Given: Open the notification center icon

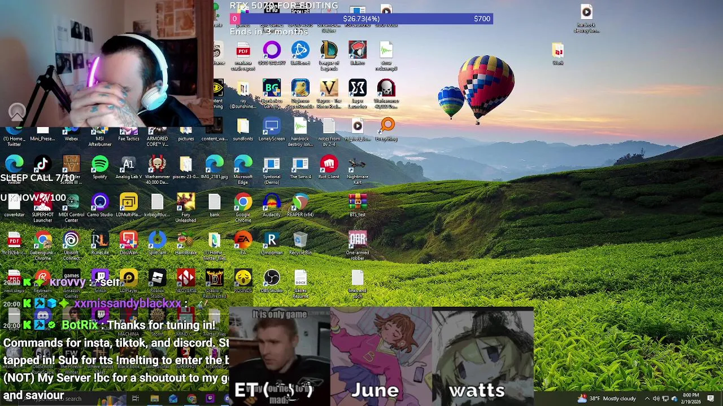Looking at the screenshot, I should (711, 399).
